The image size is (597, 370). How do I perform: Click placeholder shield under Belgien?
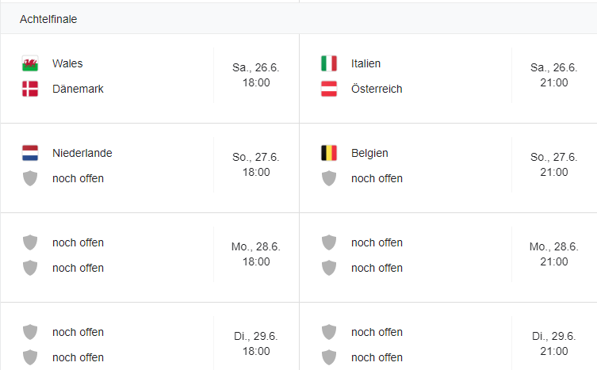coord(329,178)
